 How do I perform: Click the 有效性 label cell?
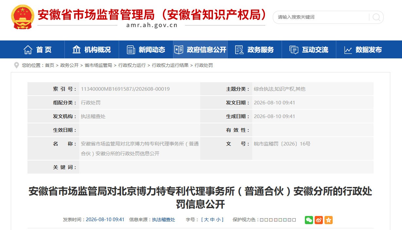click(226, 130)
